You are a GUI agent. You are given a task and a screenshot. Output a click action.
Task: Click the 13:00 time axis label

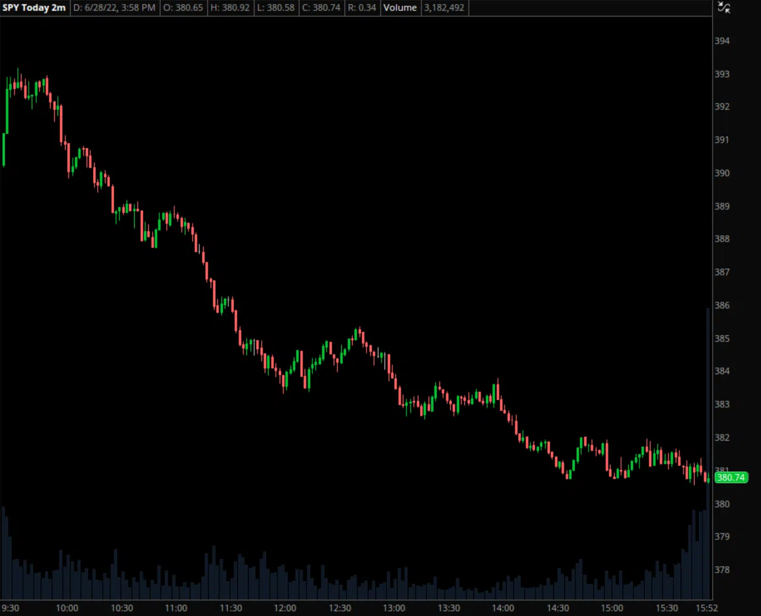(394, 608)
